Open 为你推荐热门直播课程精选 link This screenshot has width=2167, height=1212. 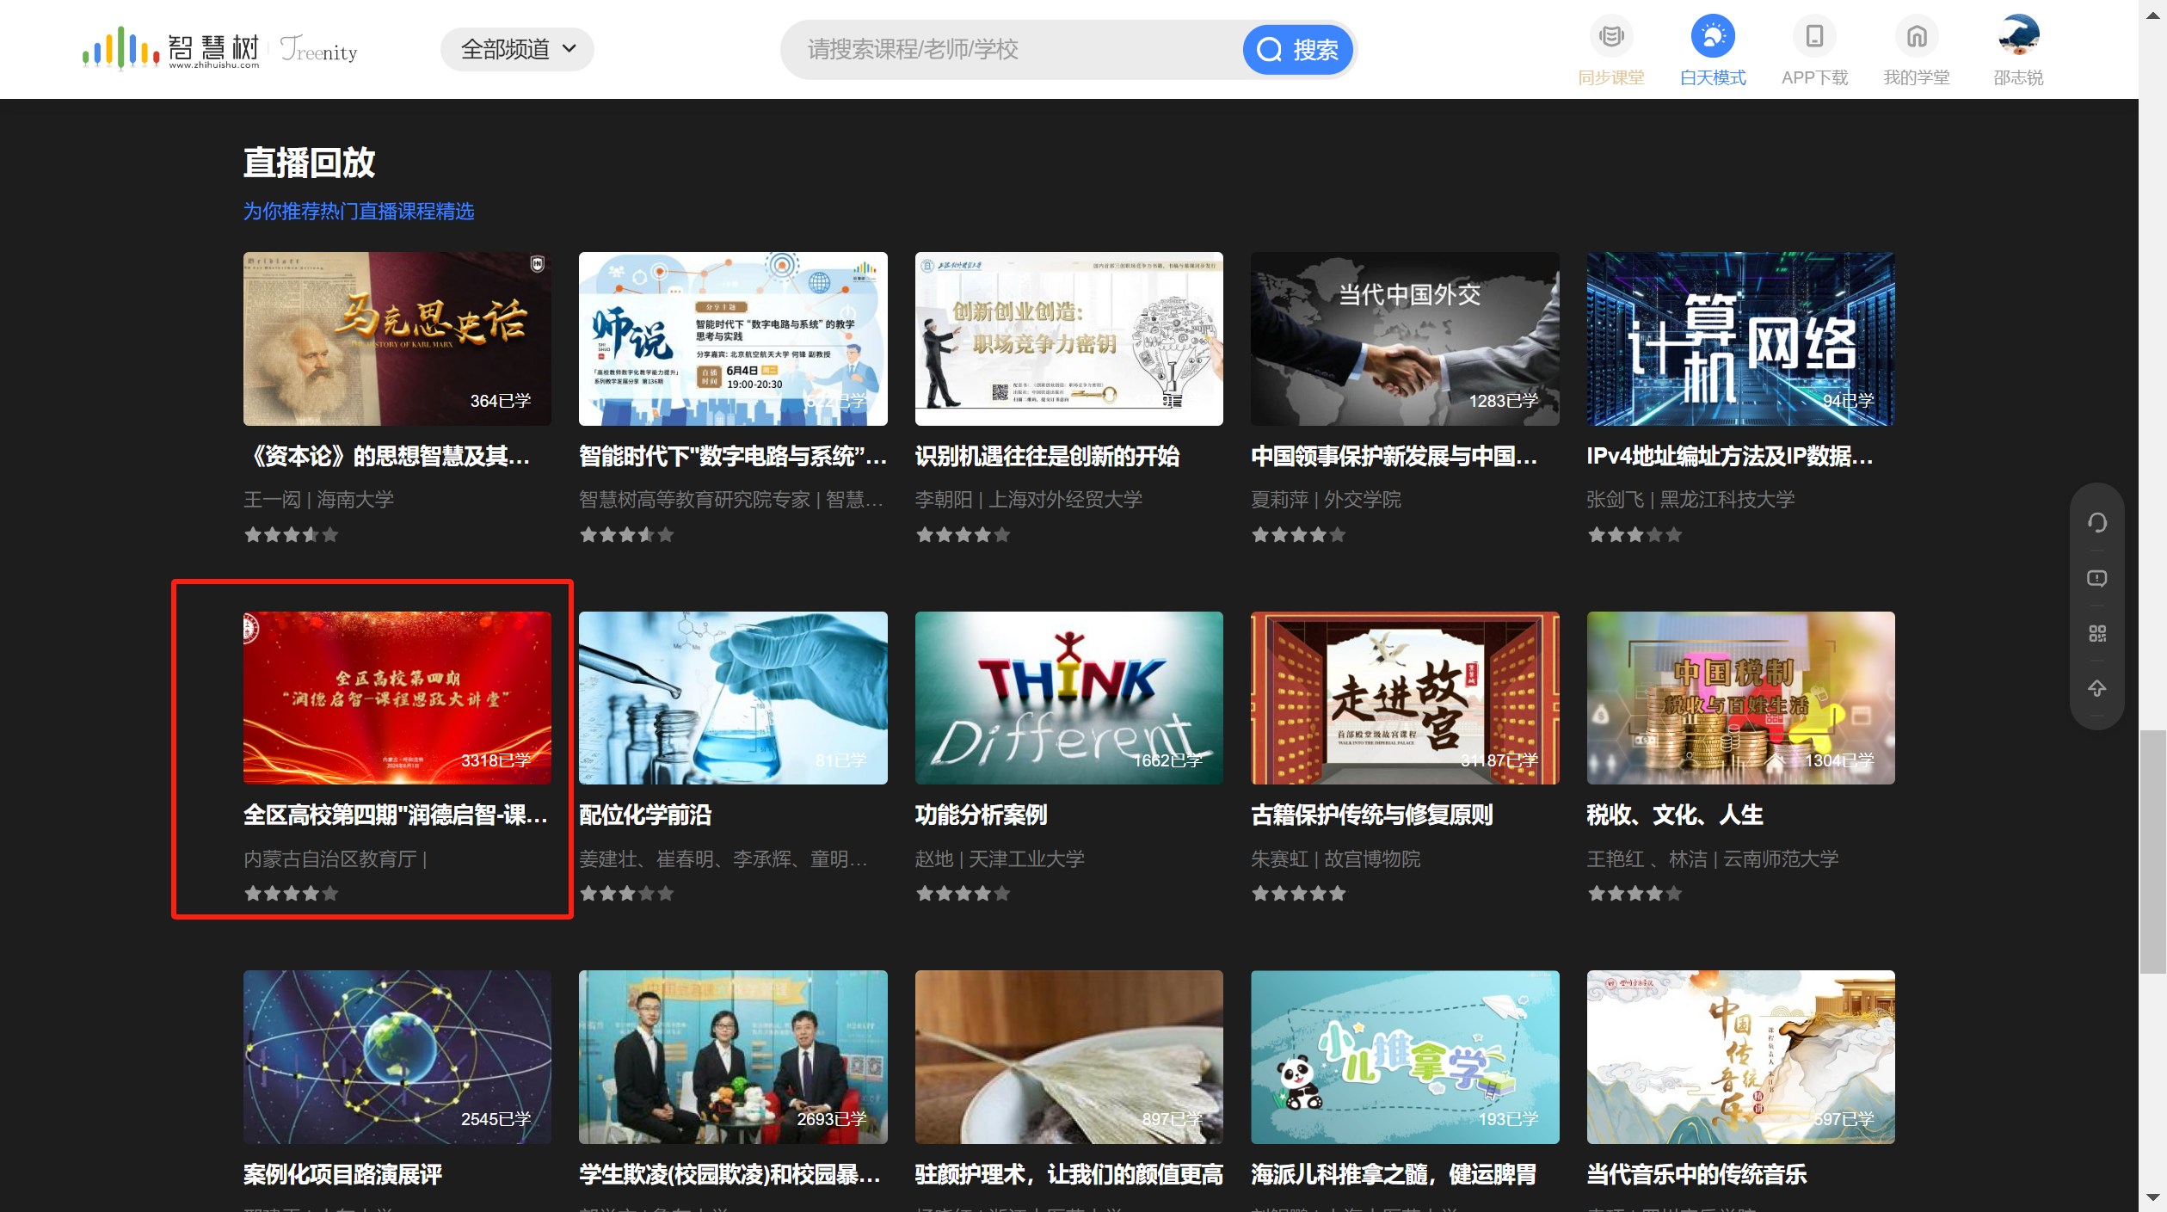pos(359,212)
